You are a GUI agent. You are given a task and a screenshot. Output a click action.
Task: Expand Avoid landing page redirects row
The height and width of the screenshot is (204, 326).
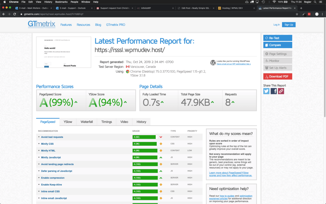[x=39, y=164]
